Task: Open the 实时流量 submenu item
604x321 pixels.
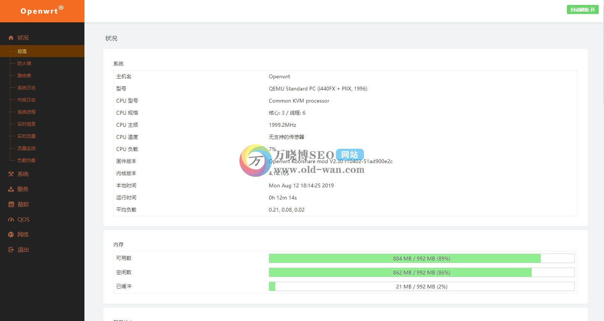Action: click(x=27, y=136)
